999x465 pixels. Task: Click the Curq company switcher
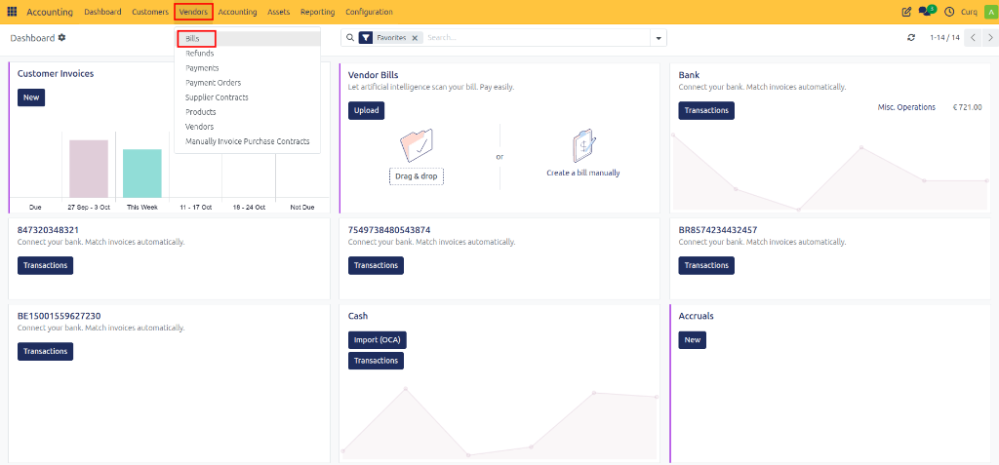click(x=969, y=12)
